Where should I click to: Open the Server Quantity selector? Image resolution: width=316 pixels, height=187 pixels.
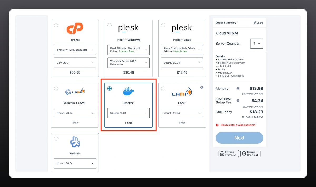[x=256, y=44]
